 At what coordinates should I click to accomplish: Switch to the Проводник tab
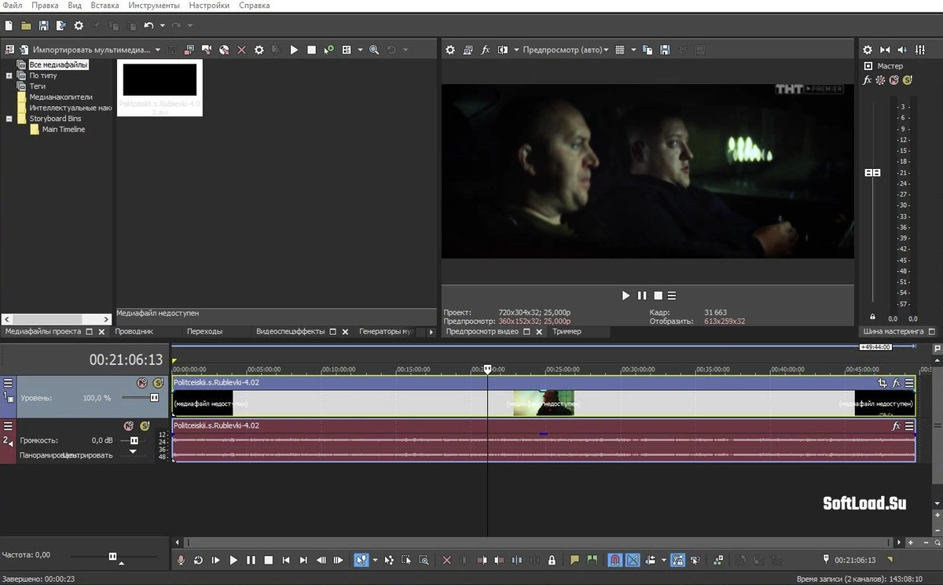point(134,332)
